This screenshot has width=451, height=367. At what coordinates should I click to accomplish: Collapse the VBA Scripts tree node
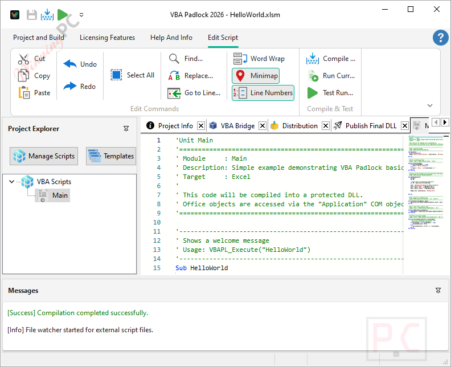[x=11, y=182]
